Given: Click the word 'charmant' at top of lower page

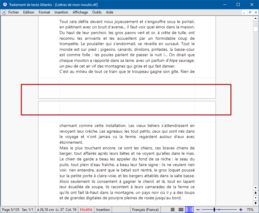Looking at the screenshot, I should 68,126.
